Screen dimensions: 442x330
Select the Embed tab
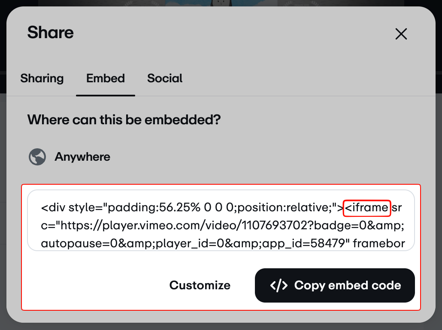[106, 78]
